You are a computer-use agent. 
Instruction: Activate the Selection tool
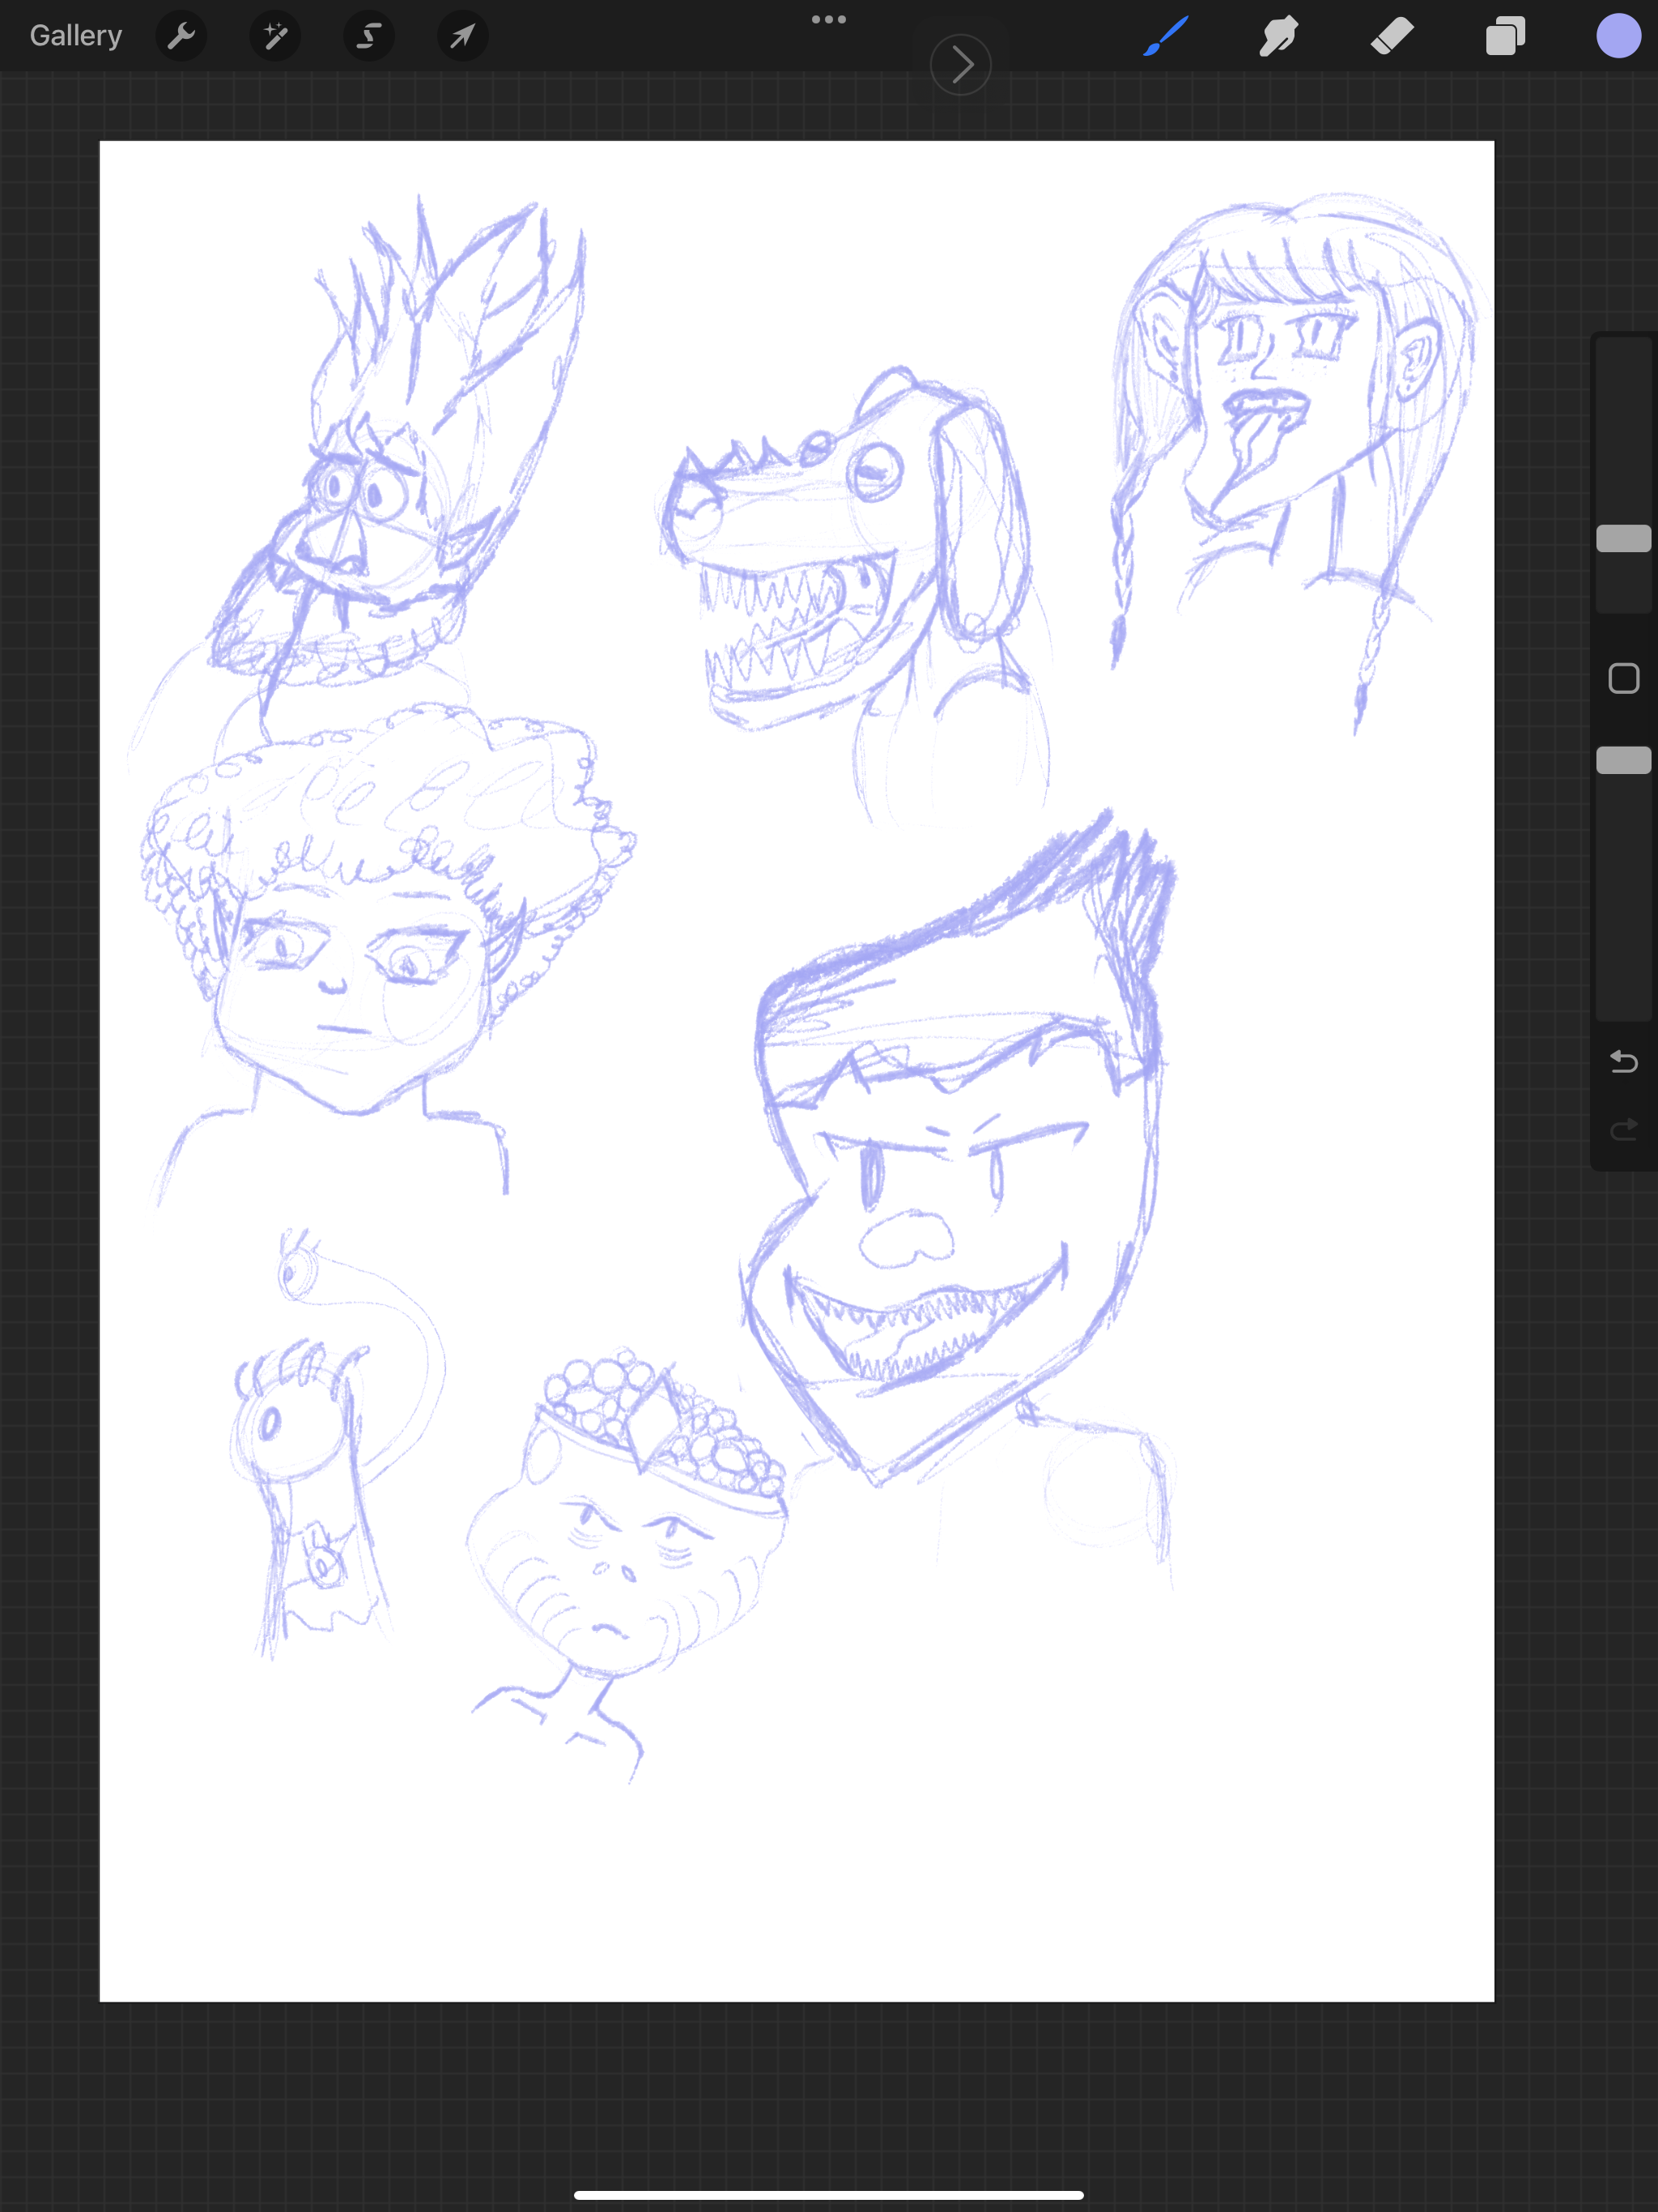pyautogui.click(x=369, y=37)
